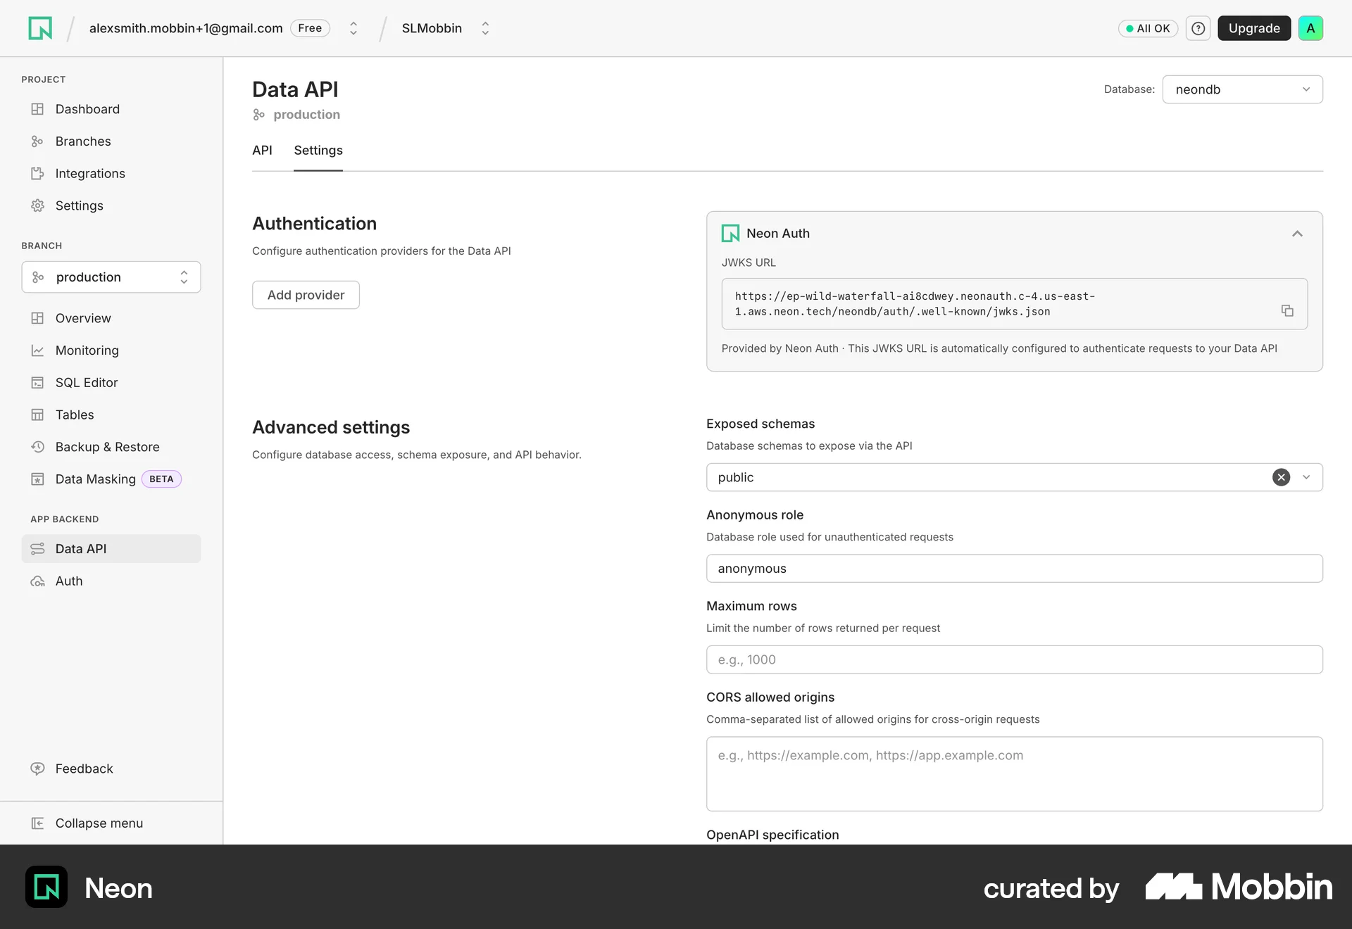Click the Maximum rows input field
Viewport: 1352px width, 929px height.
[x=1014, y=659]
